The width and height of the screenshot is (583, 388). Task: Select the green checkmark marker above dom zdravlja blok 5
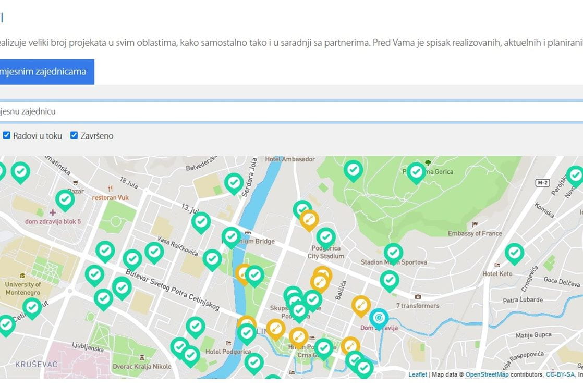pos(65,199)
